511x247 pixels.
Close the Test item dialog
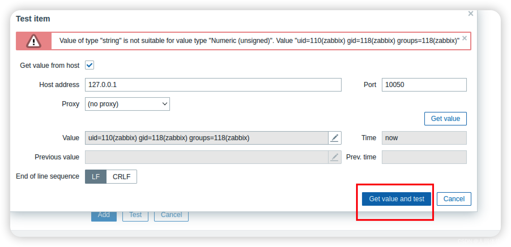pyautogui.click(x=471, y=14)
